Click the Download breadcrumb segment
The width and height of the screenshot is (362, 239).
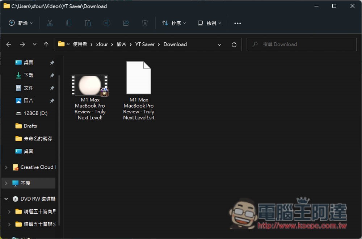(x=175, y=44)
